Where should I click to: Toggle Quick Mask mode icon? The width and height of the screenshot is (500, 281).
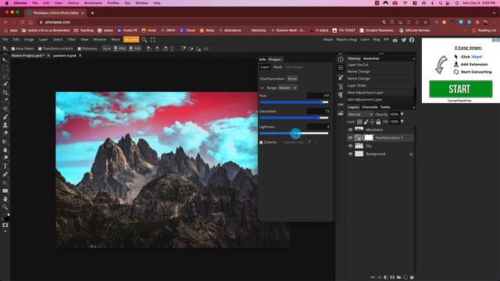[5, 226]
